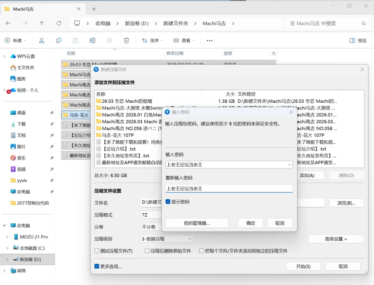This screenshot has width=374, height=285.
Task: Open the password field dropdown arrow
Action: click(x=289, y=165)
